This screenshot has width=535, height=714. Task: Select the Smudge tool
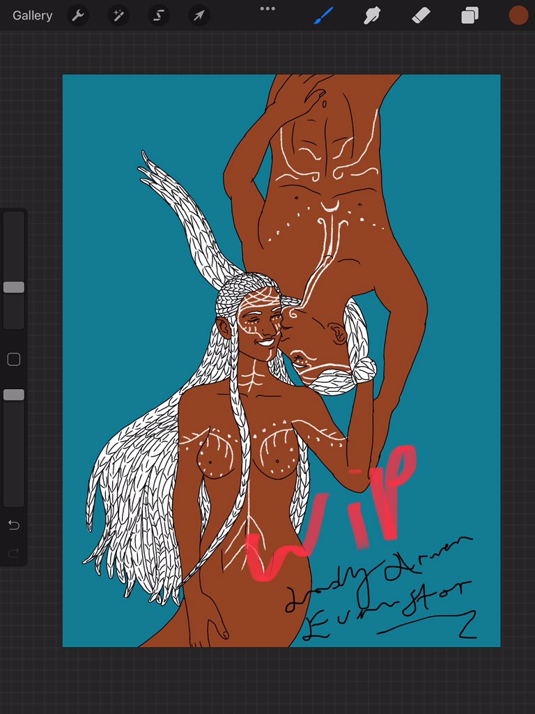point(372,16)
